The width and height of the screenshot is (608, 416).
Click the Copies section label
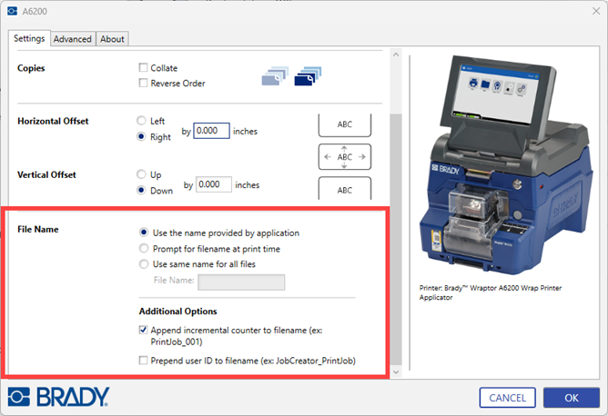(31, 68)
